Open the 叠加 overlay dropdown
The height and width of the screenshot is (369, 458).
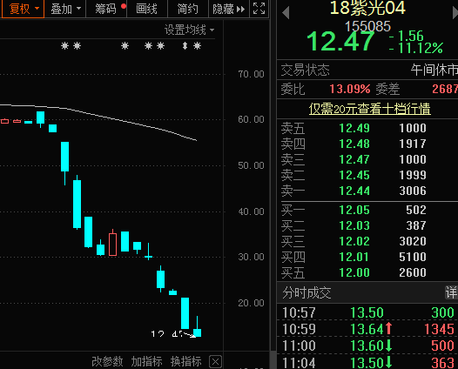(65, 9)
